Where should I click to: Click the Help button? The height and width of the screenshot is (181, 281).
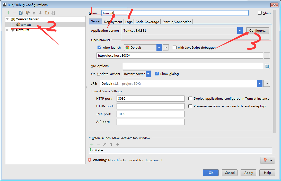tap(267, 173)
